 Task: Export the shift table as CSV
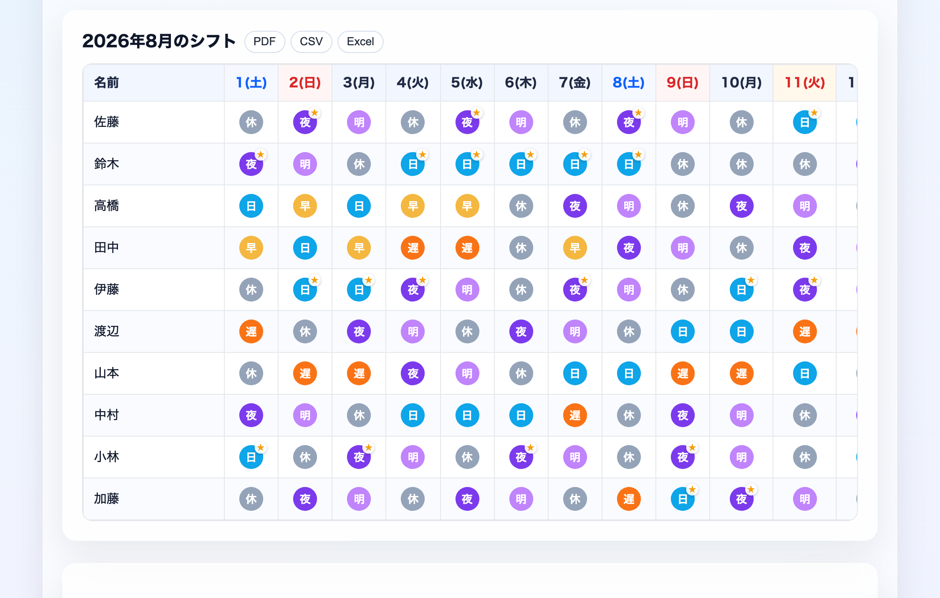tap(311, 41)
